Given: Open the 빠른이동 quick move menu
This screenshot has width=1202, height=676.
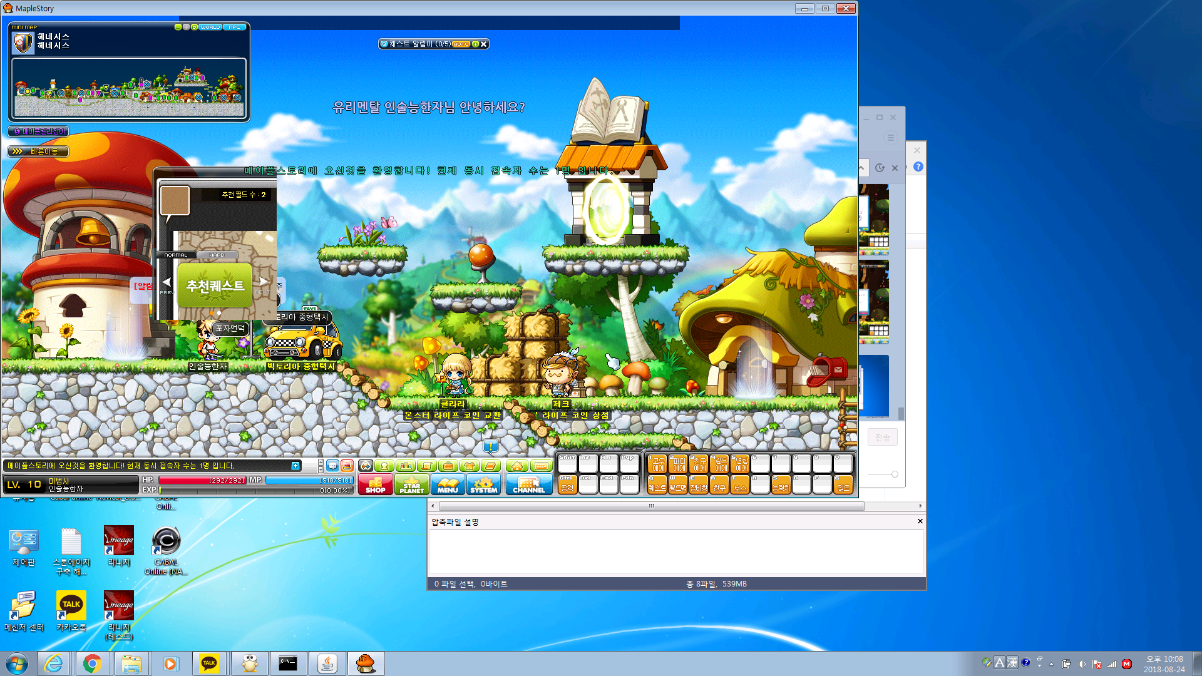Looking at the screenshot, I should coord(38,151).
